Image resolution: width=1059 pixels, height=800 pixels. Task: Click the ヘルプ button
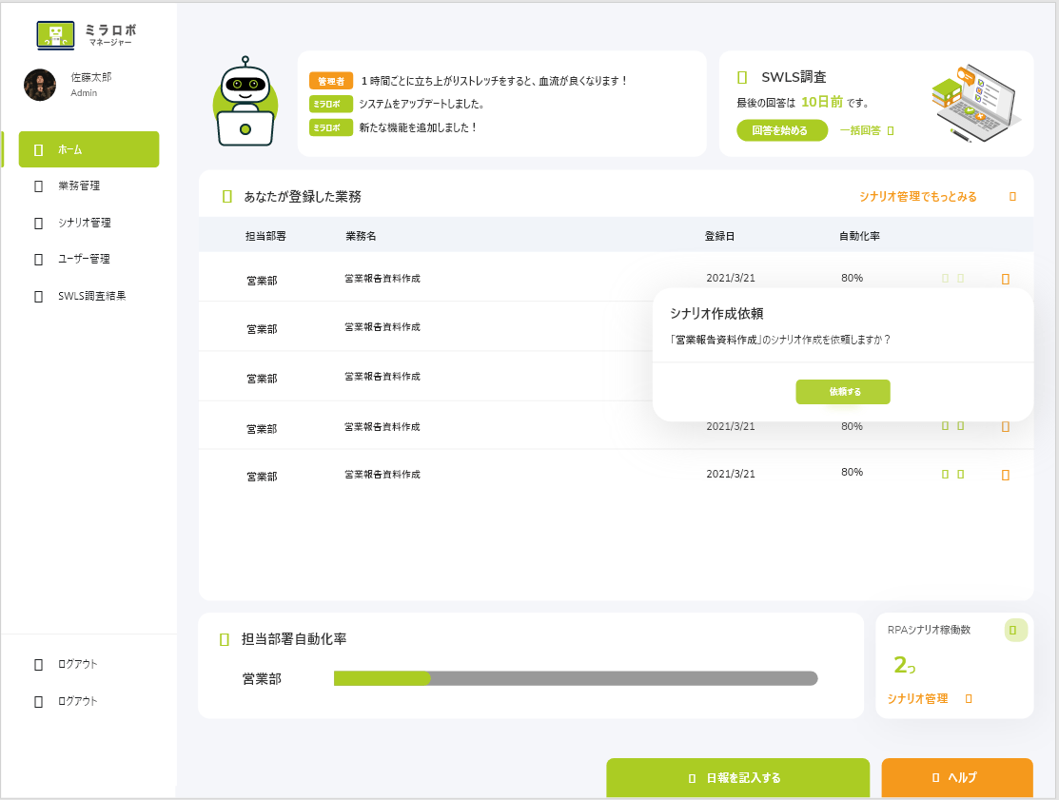point(955,777)
